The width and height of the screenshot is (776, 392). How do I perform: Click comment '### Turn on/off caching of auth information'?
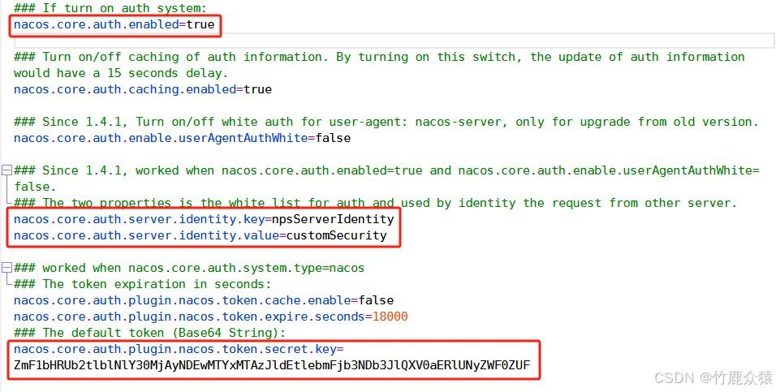pyautogui.click(x=380, y=57)
